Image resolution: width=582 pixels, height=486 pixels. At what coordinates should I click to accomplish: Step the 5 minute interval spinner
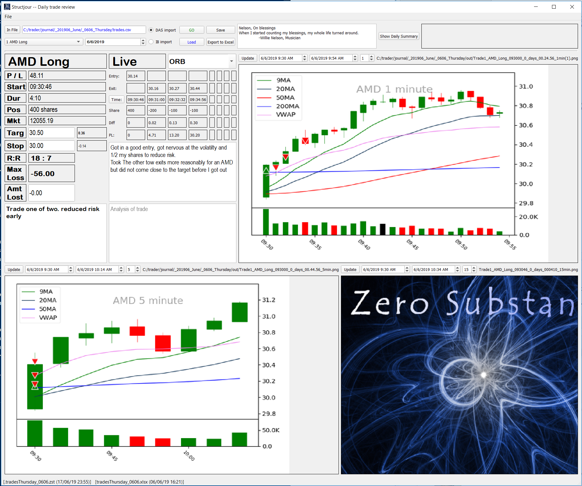[x=137, y=269]
